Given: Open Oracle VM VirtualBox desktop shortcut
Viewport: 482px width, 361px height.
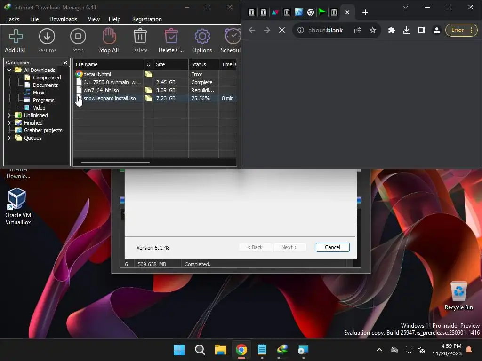Looking at the screenshot, I should pos(18,206).
